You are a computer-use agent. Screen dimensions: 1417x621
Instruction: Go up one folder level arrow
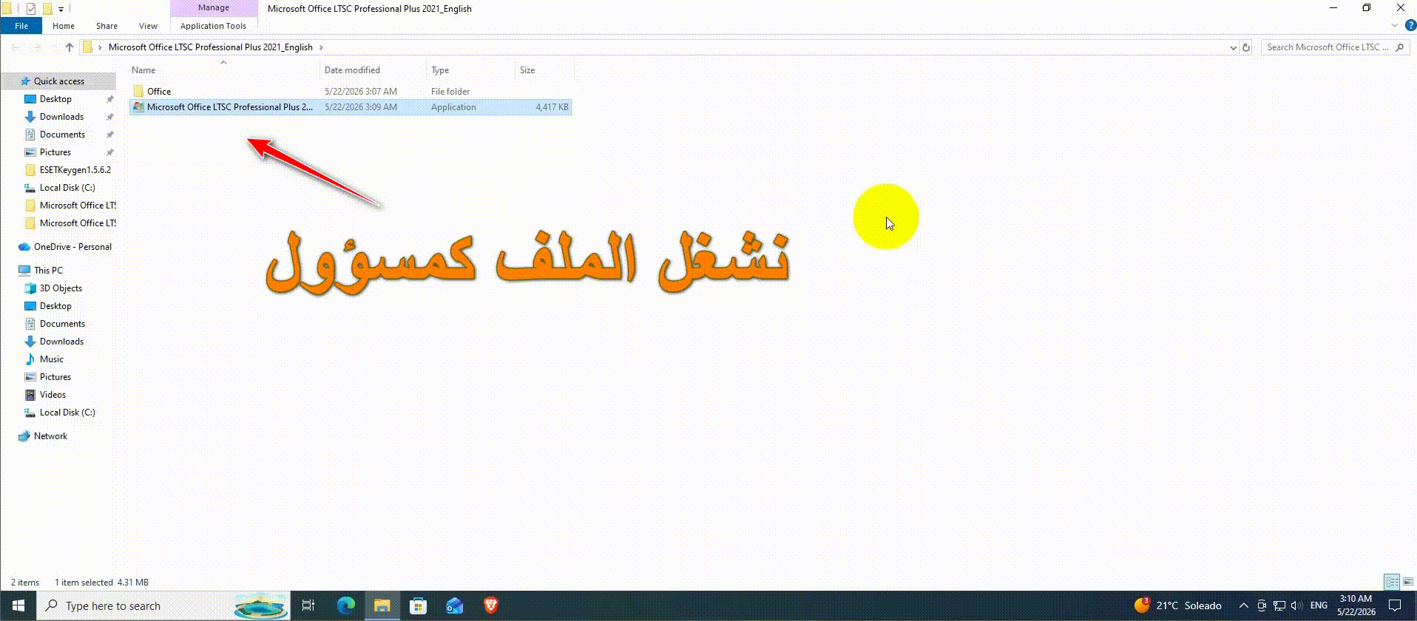pos(70,47)
